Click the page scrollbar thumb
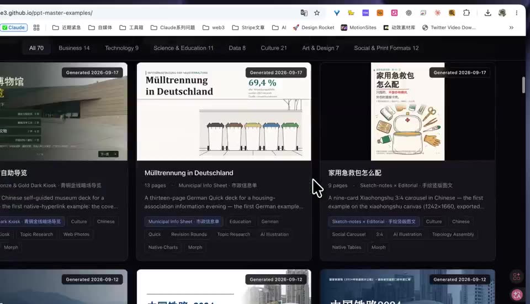The height and width of the screenshot is (304, 530). (523, 85)
